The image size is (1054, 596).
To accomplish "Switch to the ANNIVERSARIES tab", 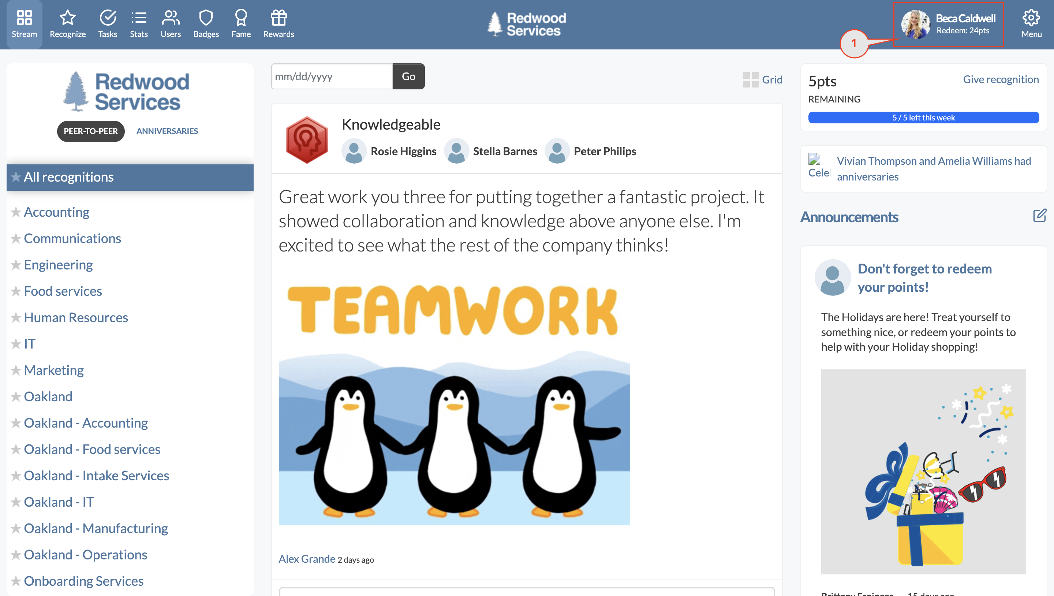I will pyautogui.click(x=167, y=131).
